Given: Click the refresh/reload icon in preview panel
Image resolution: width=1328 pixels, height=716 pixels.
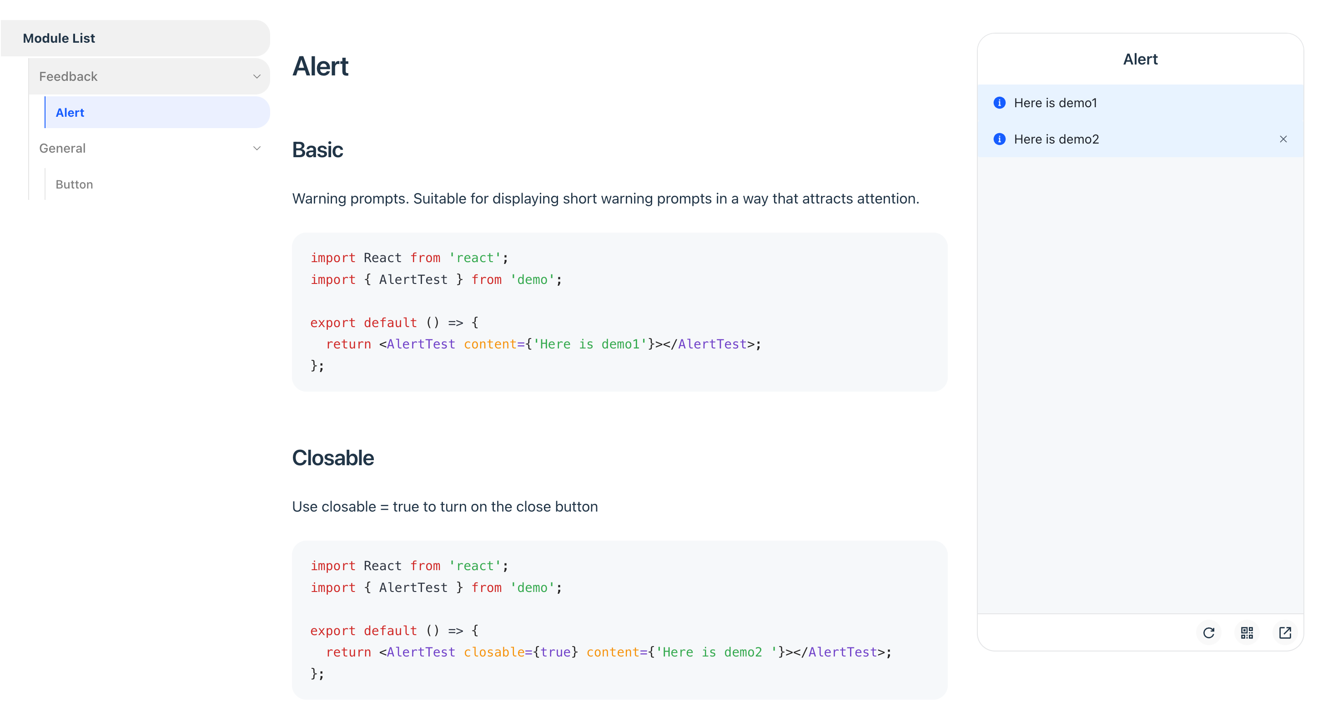Looking at the screenshot, I should [x=1208, y=632].
